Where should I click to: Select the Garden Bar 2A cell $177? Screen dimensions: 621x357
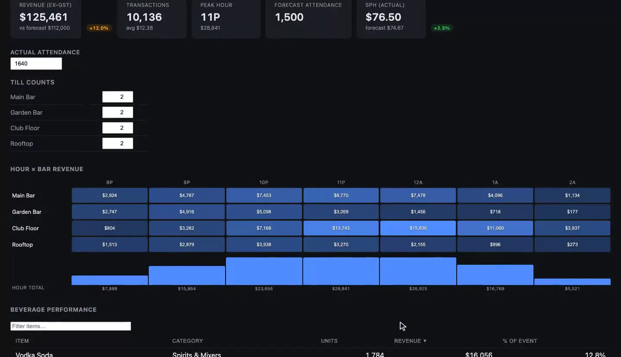(x=572, y=212)
